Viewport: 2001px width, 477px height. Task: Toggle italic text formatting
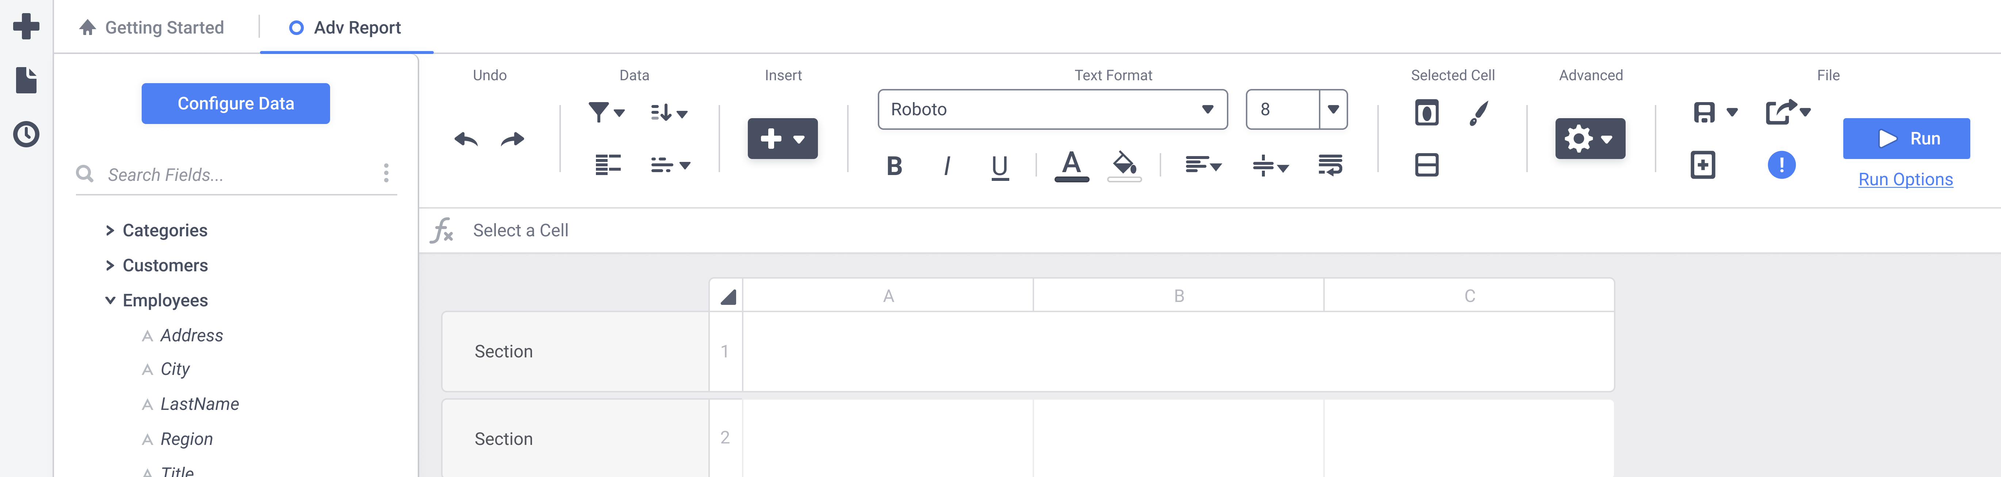[x=946, y=164]
